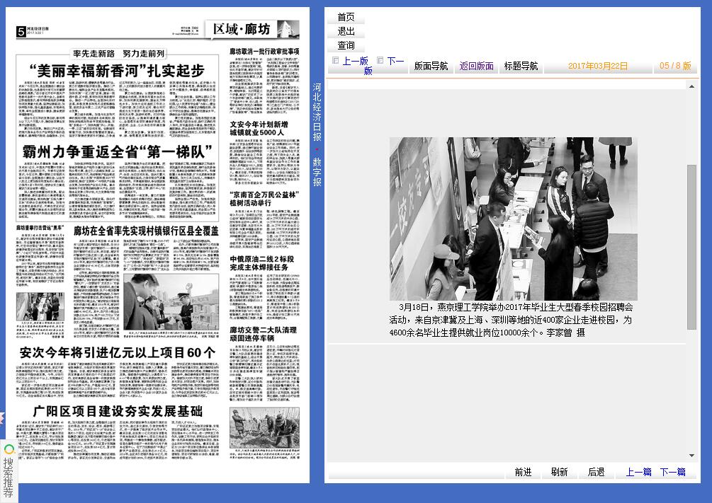712x503 pixels.
Task: Open 版面导航 page navigation
Action: (x=431, y=66)
